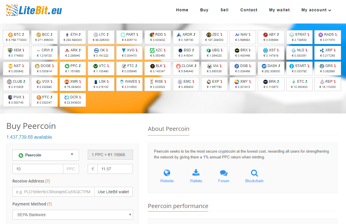
Task: Click the 1,437,739.68 available link
Action: click(29, 137)
